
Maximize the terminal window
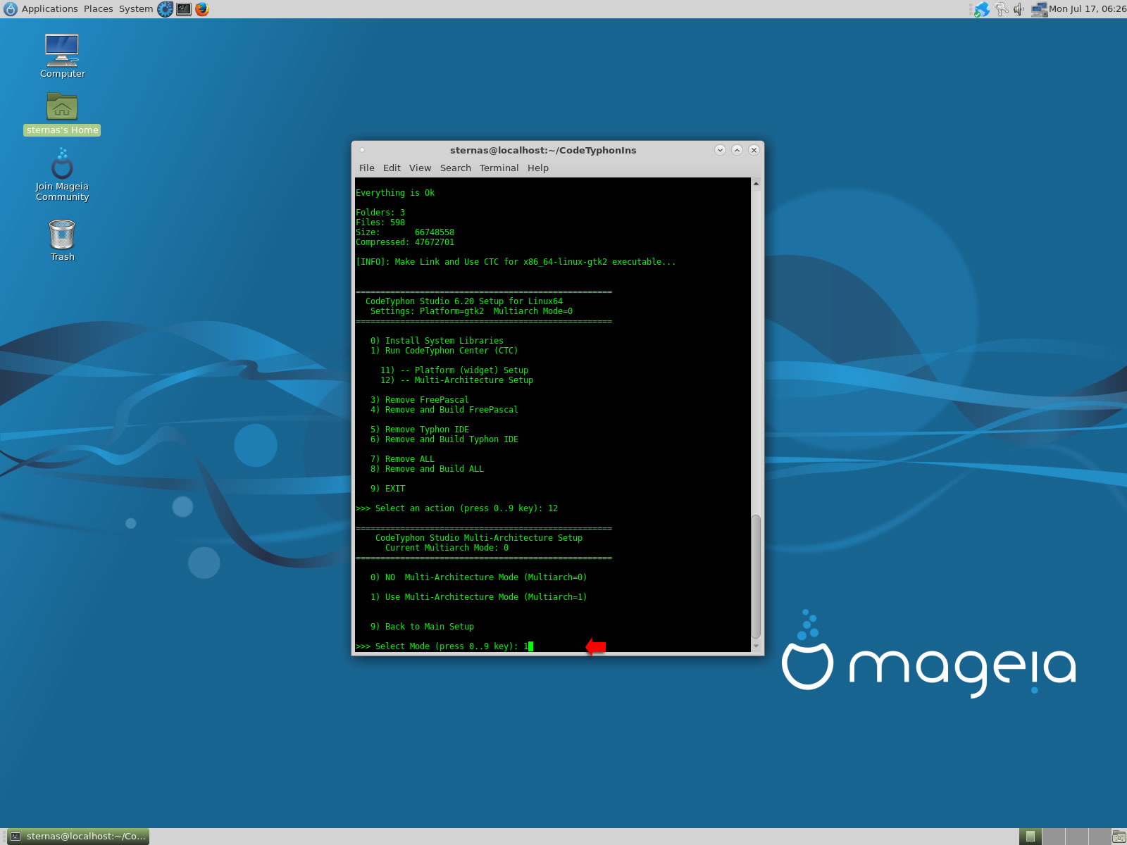737,150
